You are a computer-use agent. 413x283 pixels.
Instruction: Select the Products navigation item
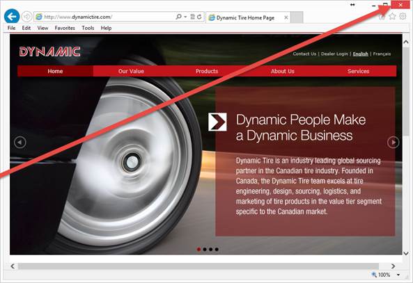coord(207,71)
